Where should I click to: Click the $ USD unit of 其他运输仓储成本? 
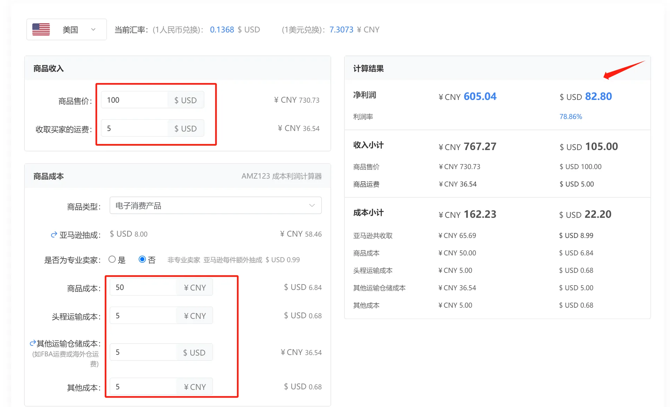pos(194,353)
